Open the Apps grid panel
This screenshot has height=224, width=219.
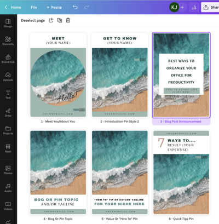pyautogui.click(x=8, y=148)
